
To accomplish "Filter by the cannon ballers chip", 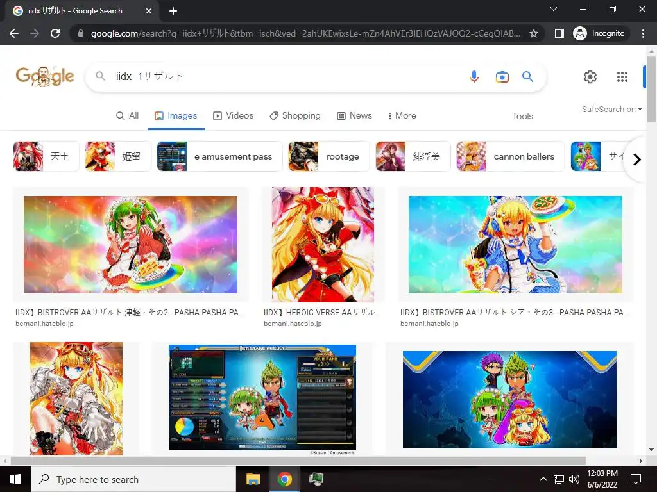I will (x=510, y=156).
